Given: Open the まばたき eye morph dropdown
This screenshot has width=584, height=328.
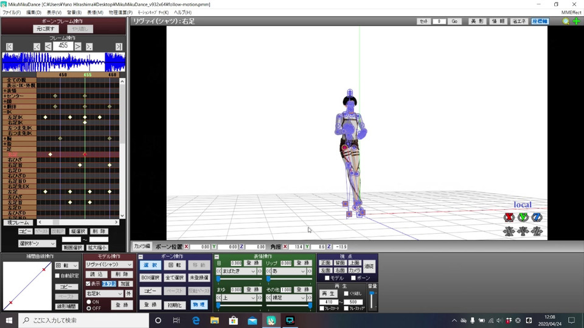Looking at the screenshot, I should coord(239,272).
